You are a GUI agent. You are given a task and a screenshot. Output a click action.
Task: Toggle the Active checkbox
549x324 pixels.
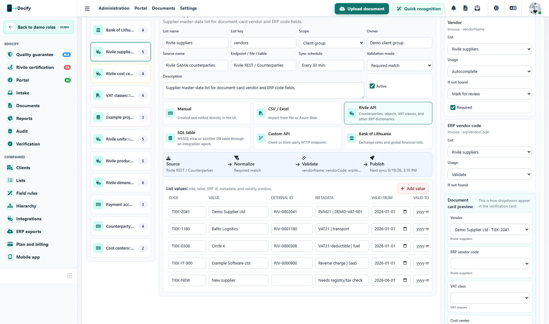click(372, 86)
